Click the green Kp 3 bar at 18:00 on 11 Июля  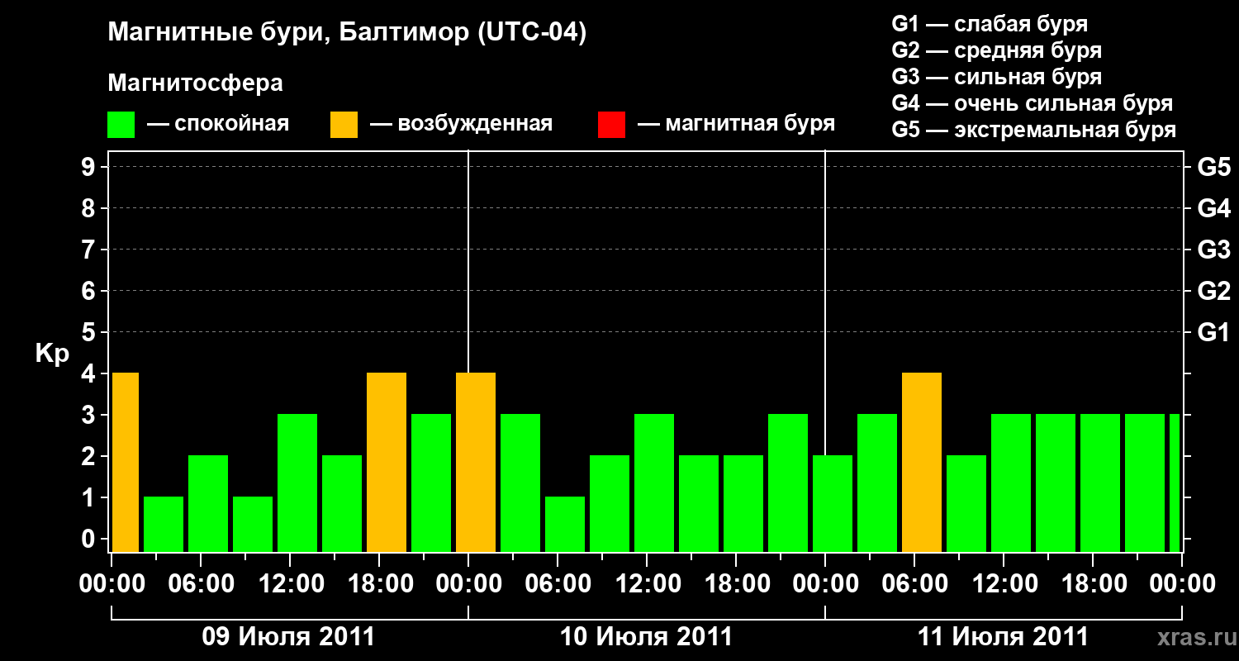tap(1100, 483)
